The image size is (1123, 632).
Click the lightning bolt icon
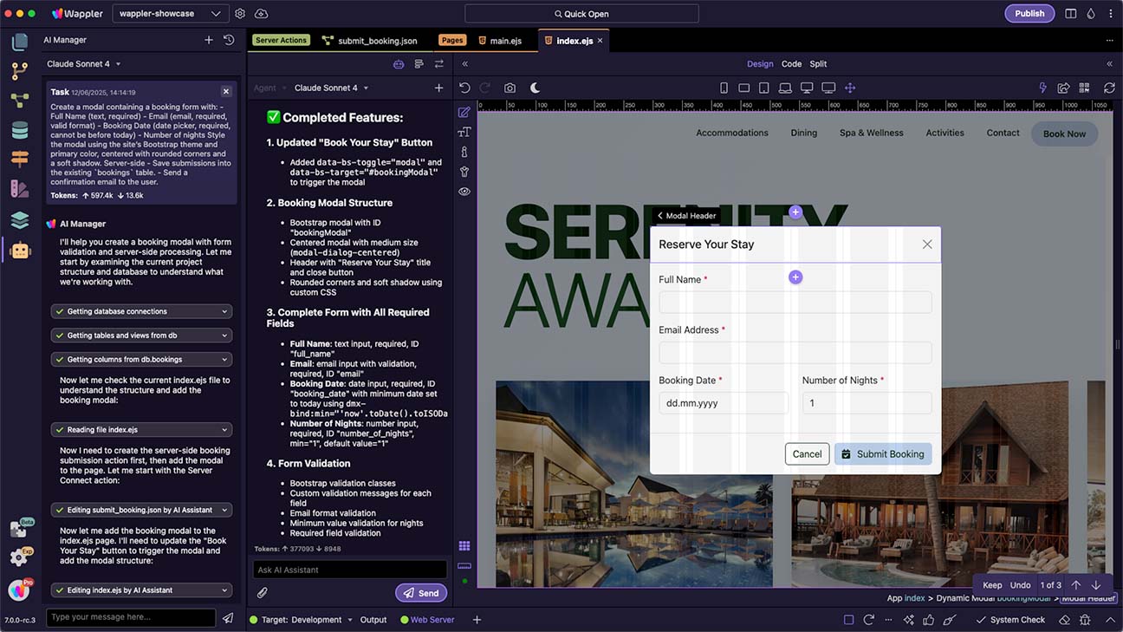click(1043, 88)
